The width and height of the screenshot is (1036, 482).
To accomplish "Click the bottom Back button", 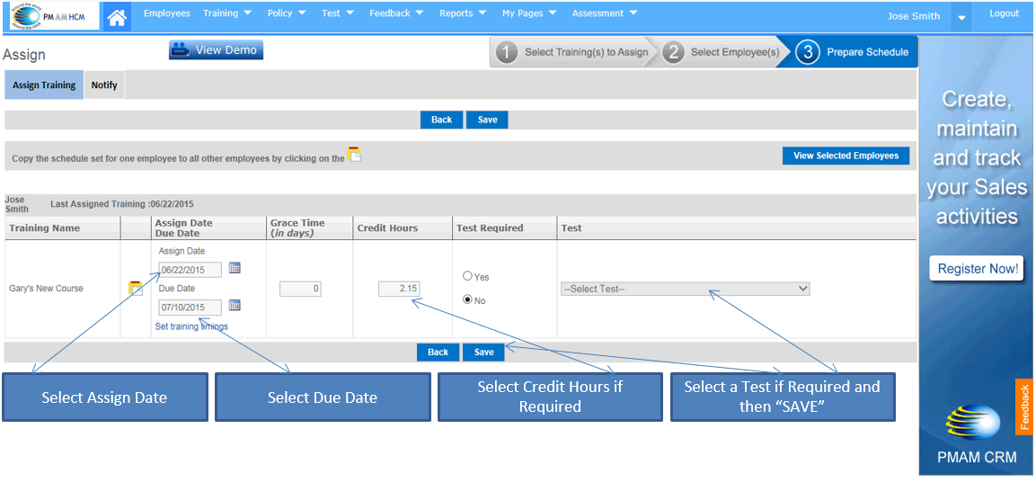I will (438, 353).
